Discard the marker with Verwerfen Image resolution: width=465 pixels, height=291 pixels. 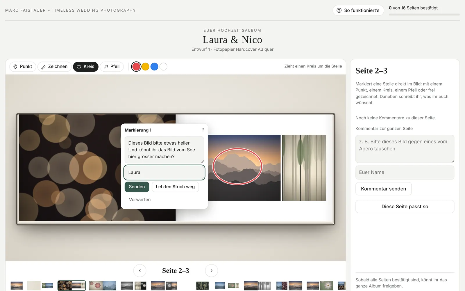tap(140, 200)
